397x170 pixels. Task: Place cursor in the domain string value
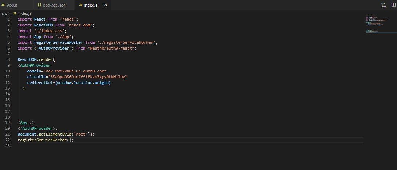click(x=75, y=71)
